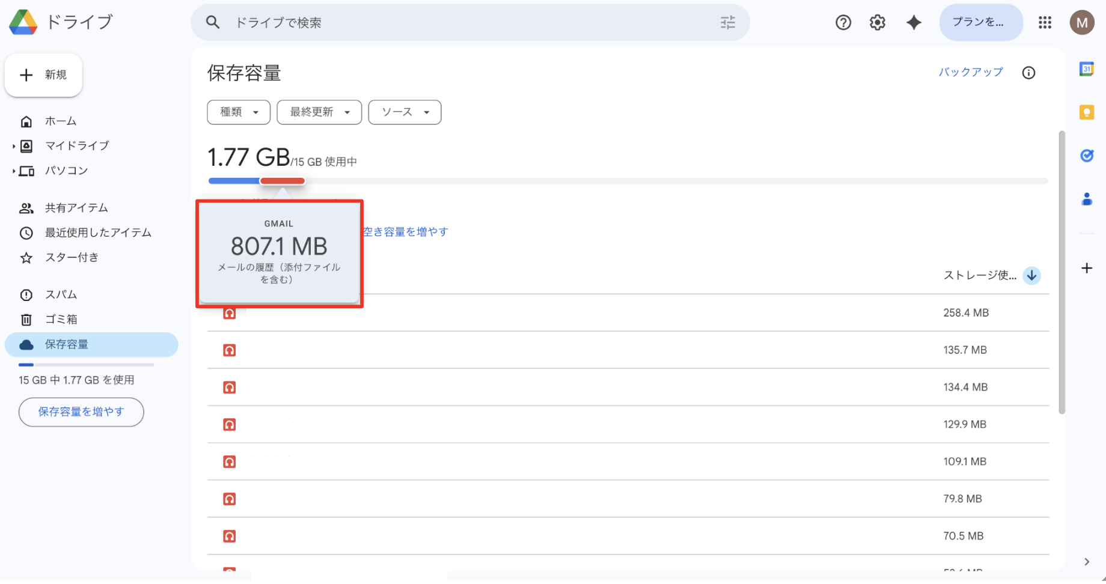
Task: Click audio file icon in 129.9 MB row
Action: (229, 425)
